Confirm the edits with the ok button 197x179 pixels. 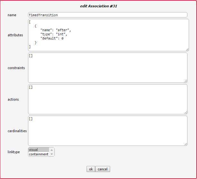pos(91,169)
